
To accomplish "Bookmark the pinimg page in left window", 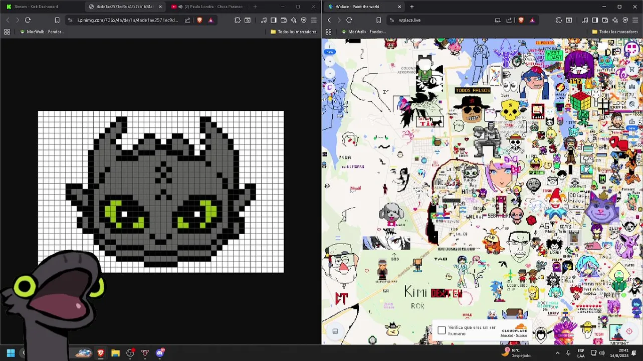I will click(57, 20).
